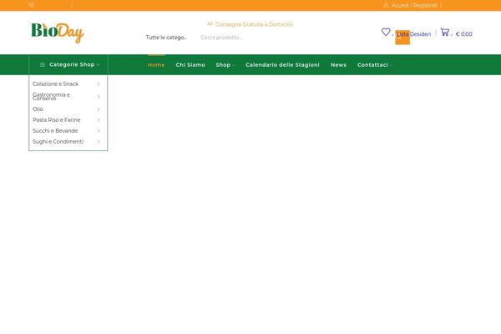Open the shopping cart icon
This screenshot has height=334, width=501.
(x=445, y=32)
